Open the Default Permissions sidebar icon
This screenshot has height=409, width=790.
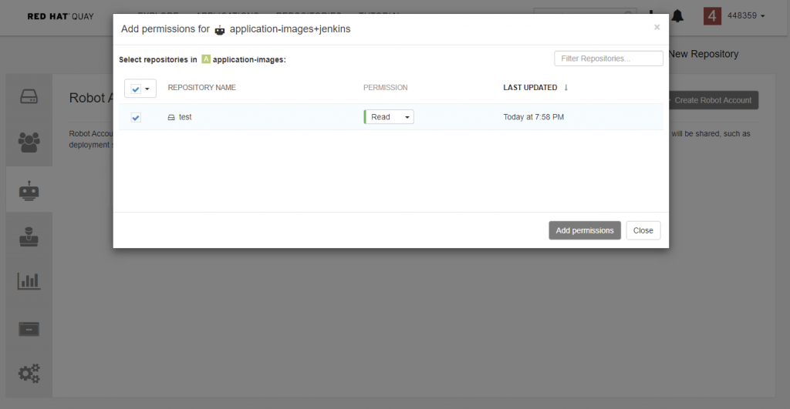pos(29,236)
